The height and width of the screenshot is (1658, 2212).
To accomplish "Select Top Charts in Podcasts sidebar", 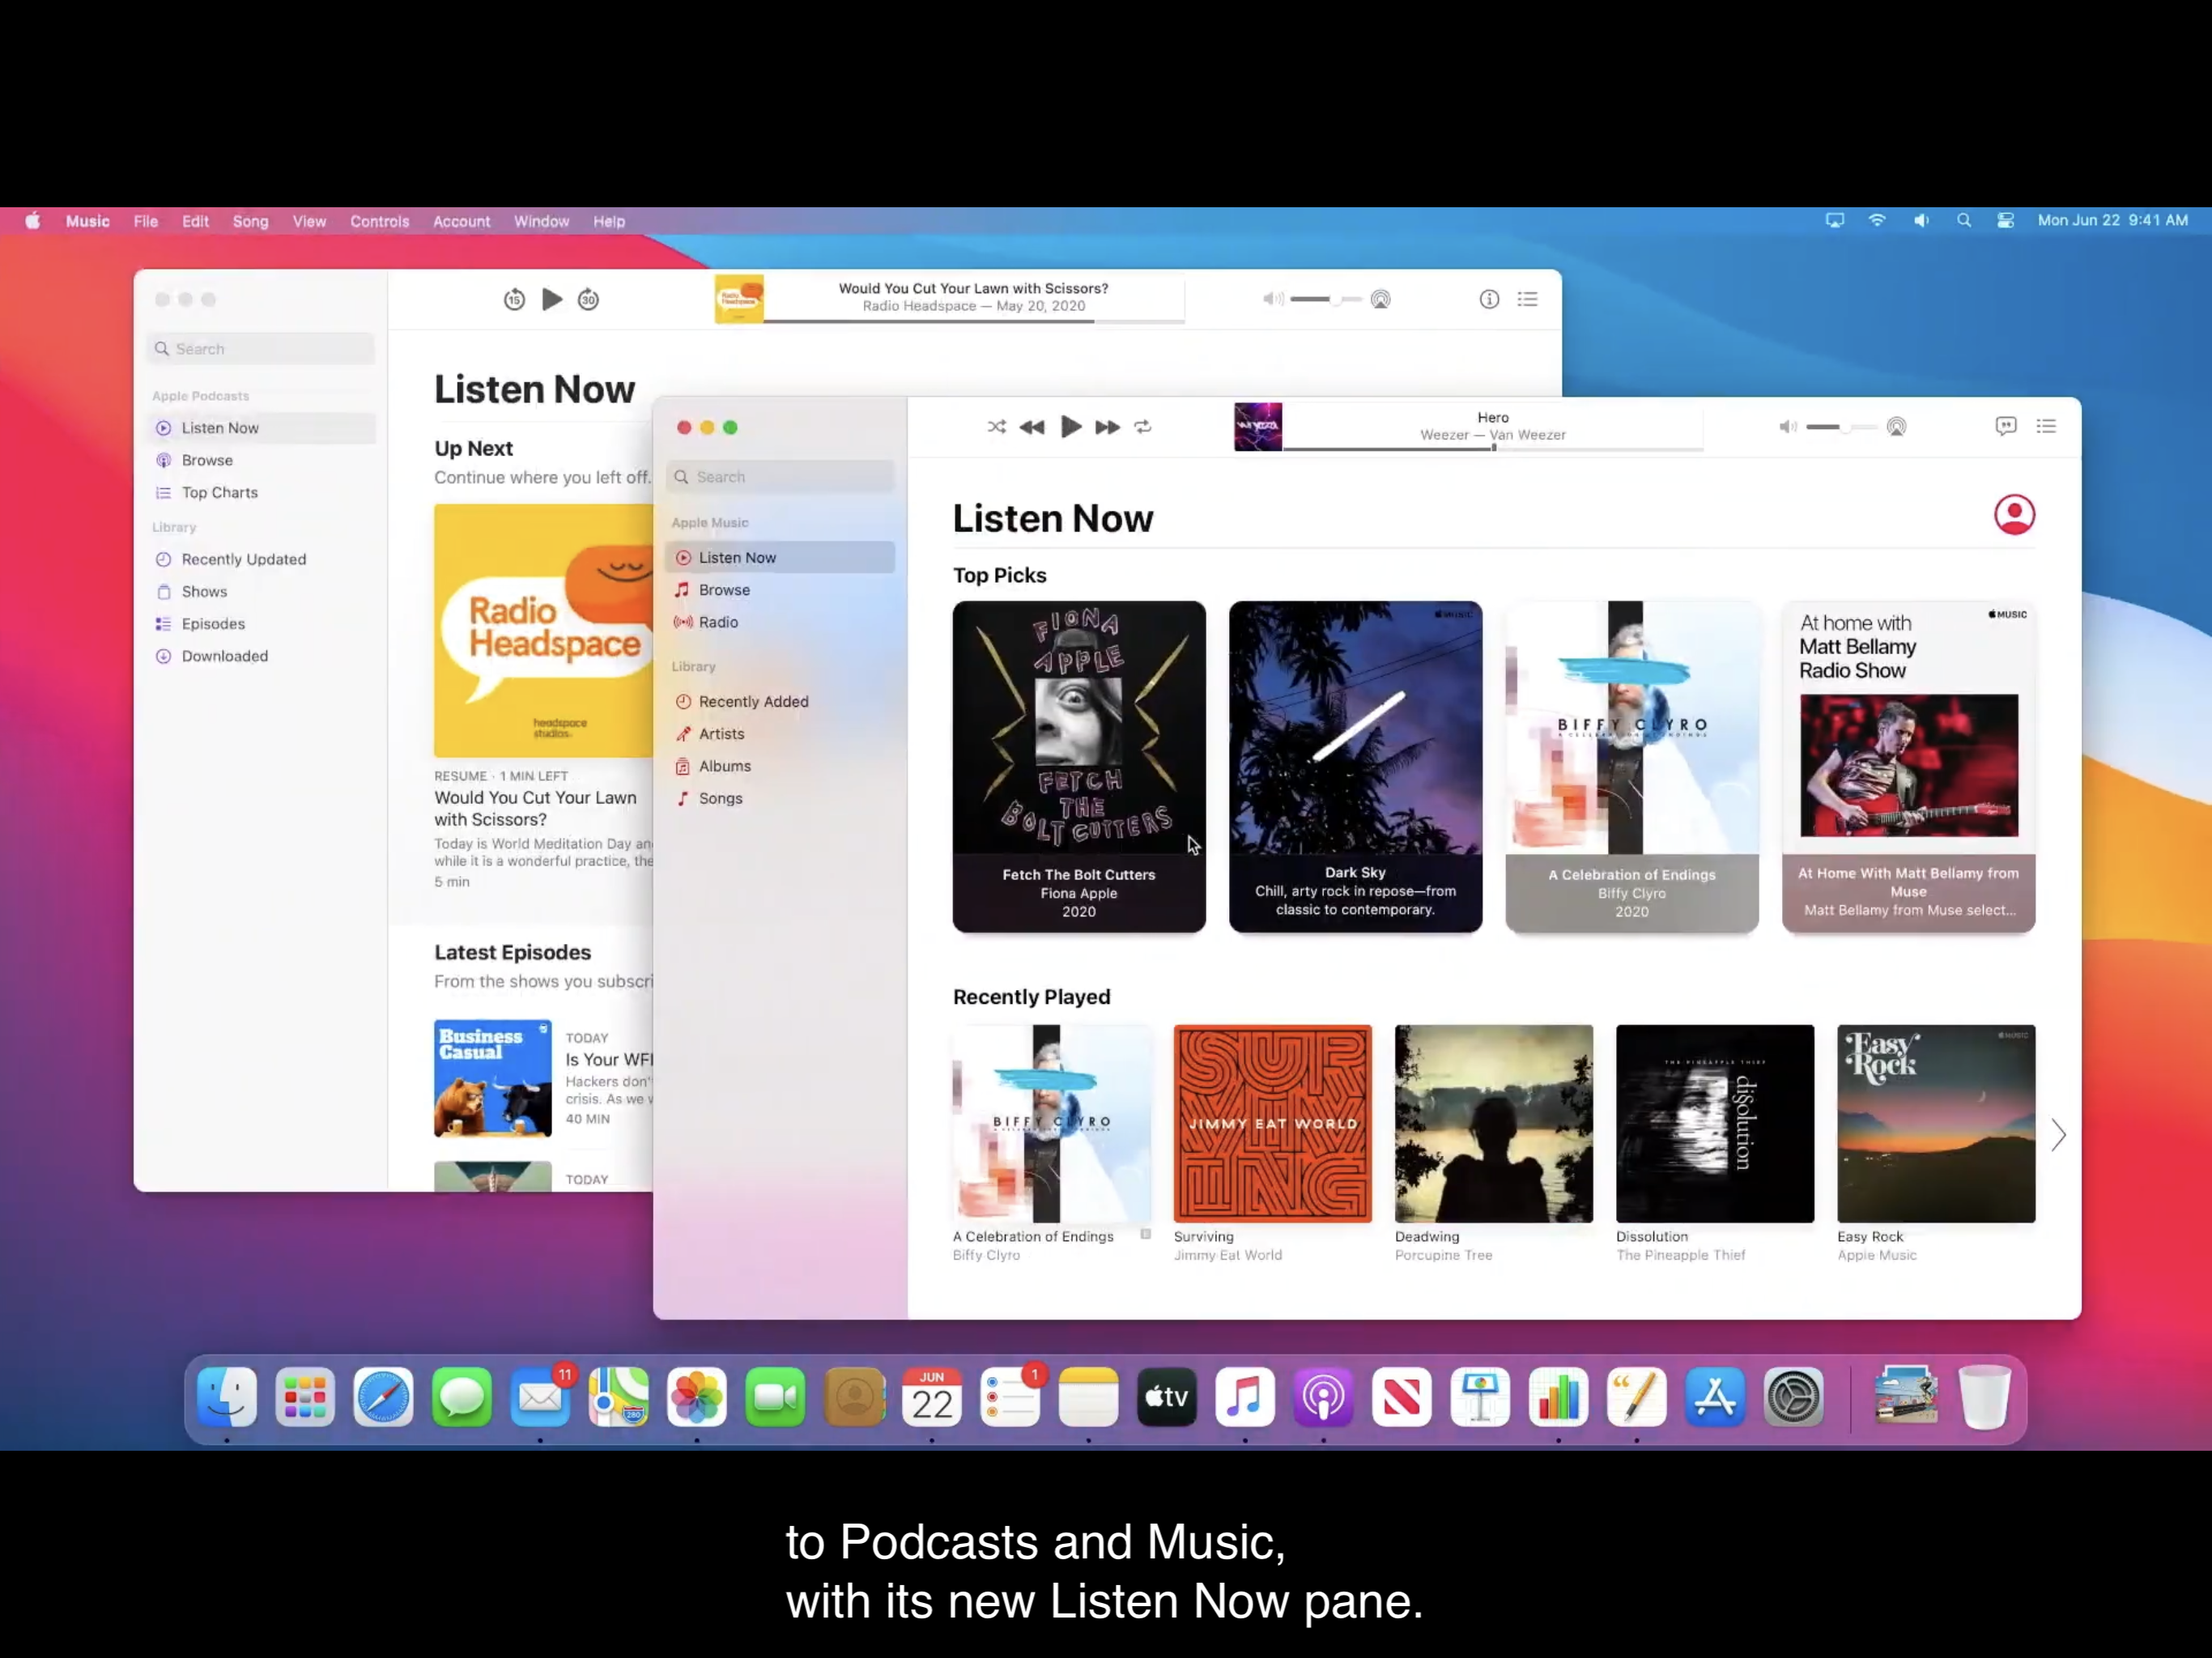I will [261, 492].
